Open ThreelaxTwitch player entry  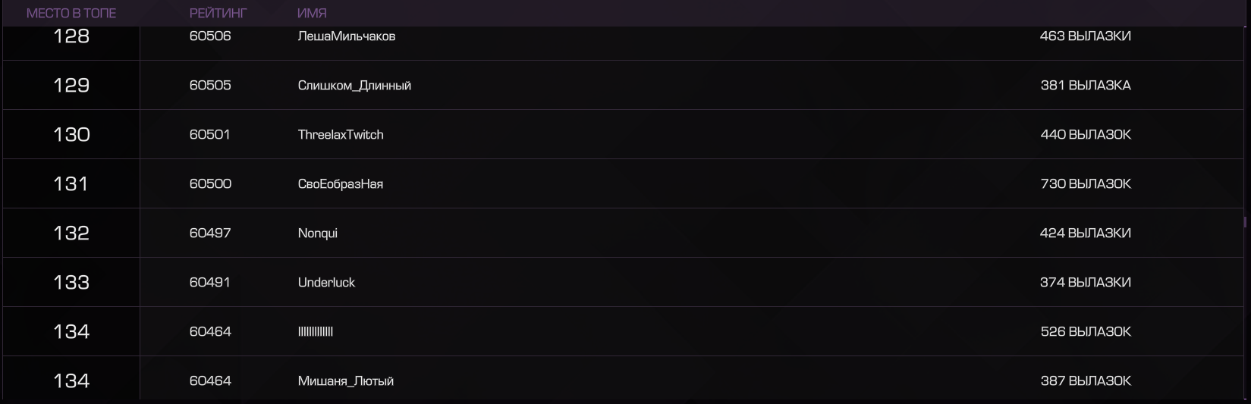pyautogui.click(x=341, y=135)
